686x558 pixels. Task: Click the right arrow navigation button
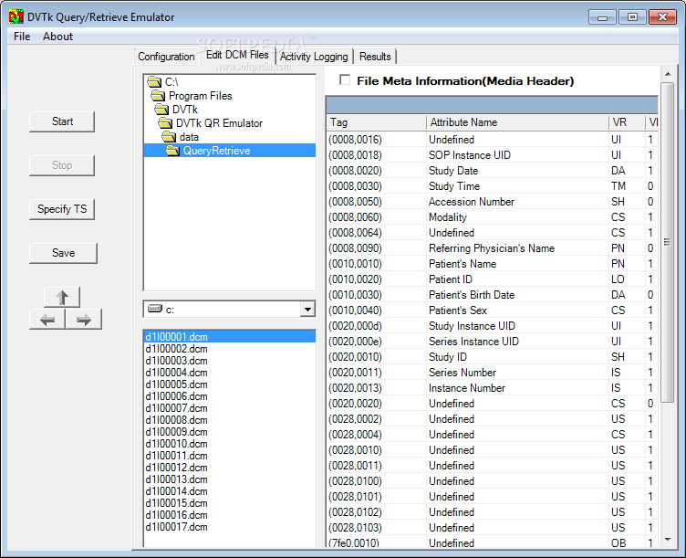click(x=84, y=320)
